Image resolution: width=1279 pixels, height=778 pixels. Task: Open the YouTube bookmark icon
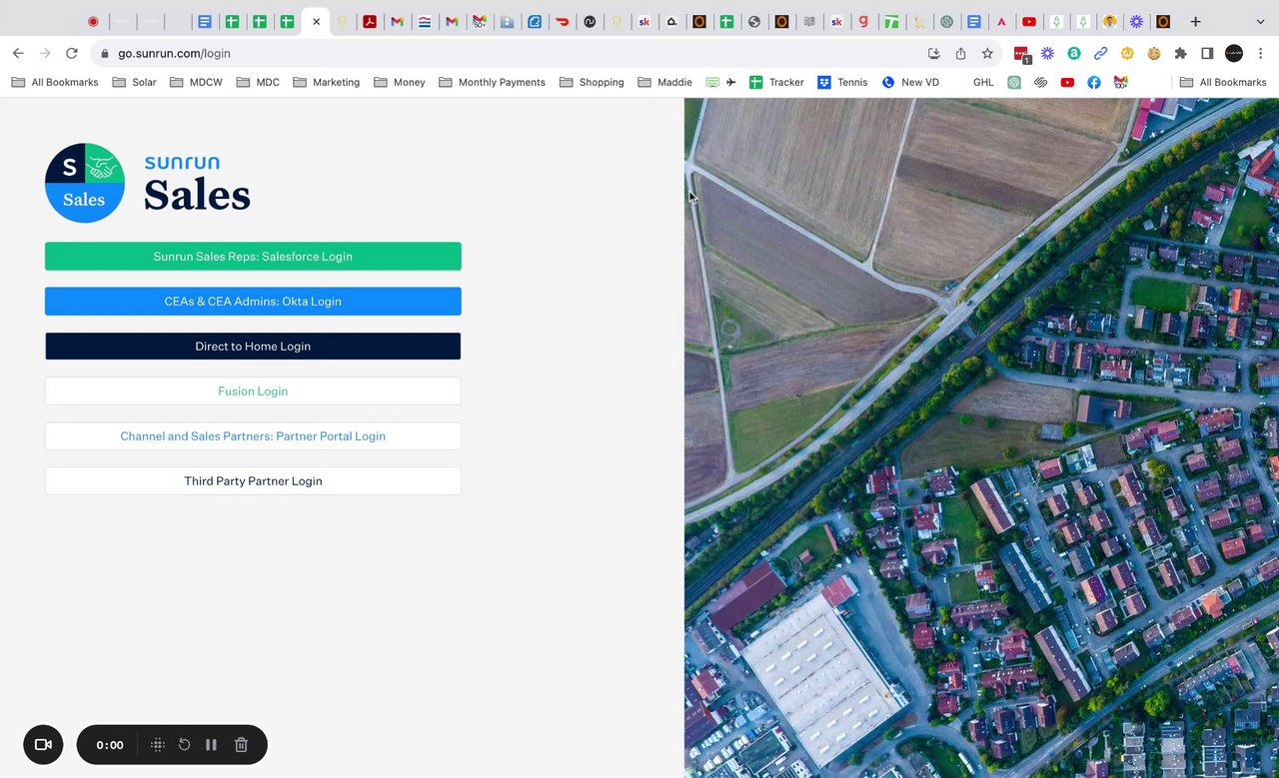1067,82
